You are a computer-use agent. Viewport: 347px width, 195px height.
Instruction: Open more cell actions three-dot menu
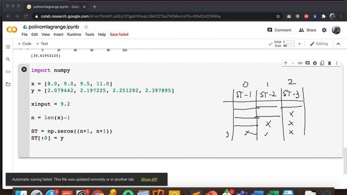pos(337,63)
